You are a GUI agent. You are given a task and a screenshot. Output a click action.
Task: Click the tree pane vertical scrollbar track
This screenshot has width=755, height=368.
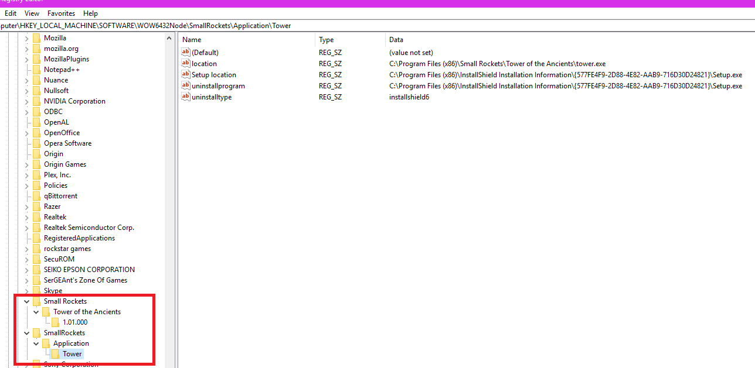point(171,205)
